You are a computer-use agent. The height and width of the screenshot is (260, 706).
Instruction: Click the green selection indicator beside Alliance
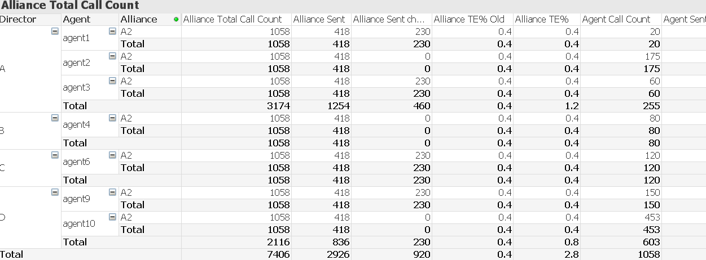pyautogui.click(x=176, y=20)
